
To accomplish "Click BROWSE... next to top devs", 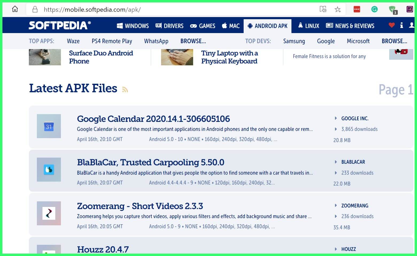I will pyautogui.click(x=395, y=41).
